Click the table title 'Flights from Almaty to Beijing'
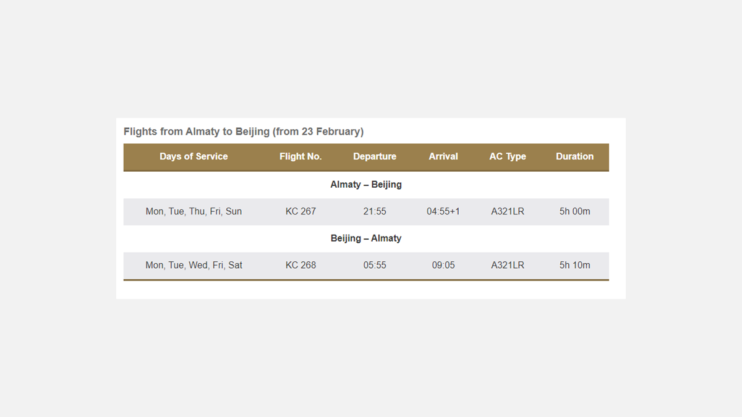 (243, 132)
